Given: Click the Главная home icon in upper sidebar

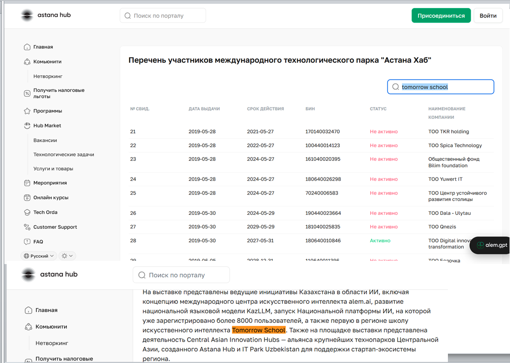Looking at the screenshot, I should click(27, 47).
